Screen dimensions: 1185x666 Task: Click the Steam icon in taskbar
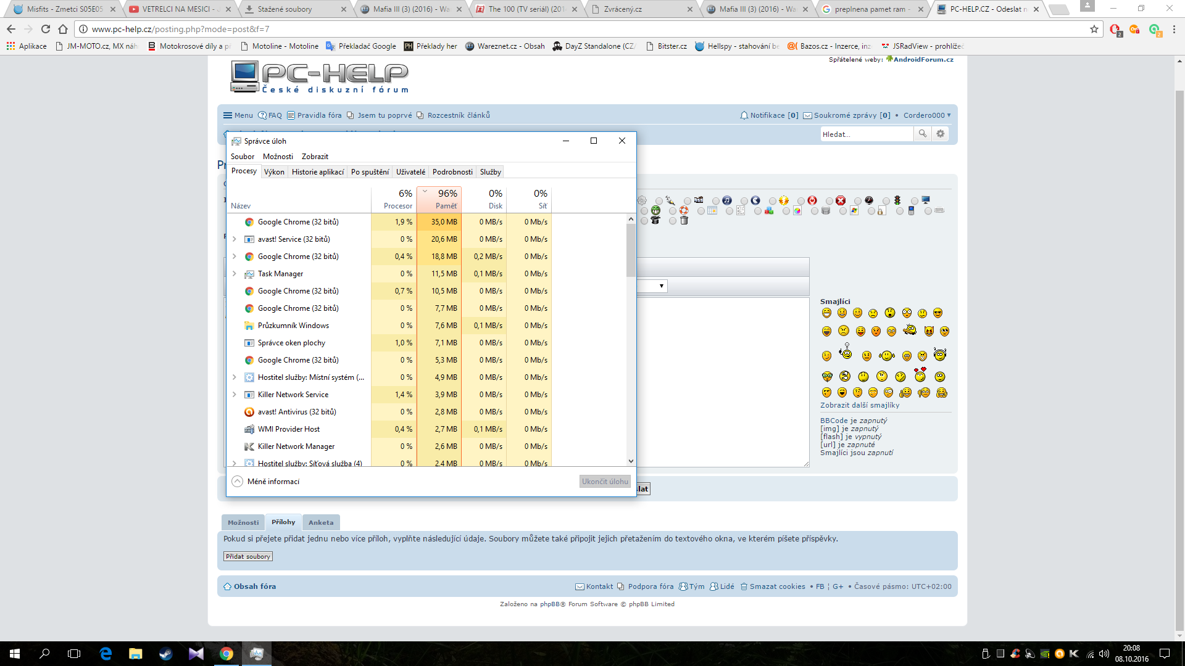[x=165, y=654]
